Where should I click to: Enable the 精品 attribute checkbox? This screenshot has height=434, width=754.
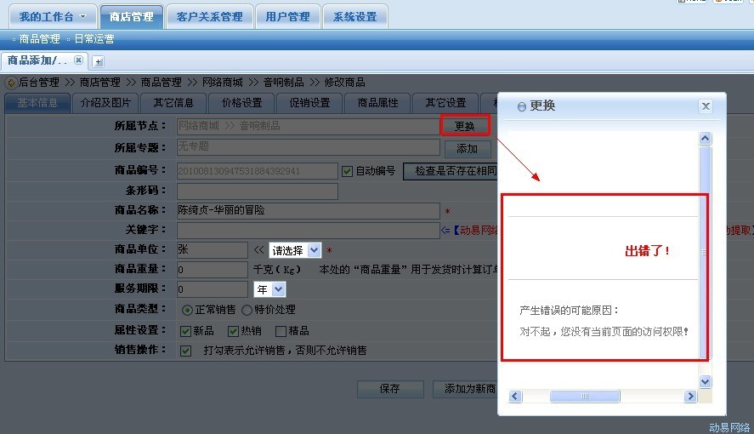(x=281, y=331)
